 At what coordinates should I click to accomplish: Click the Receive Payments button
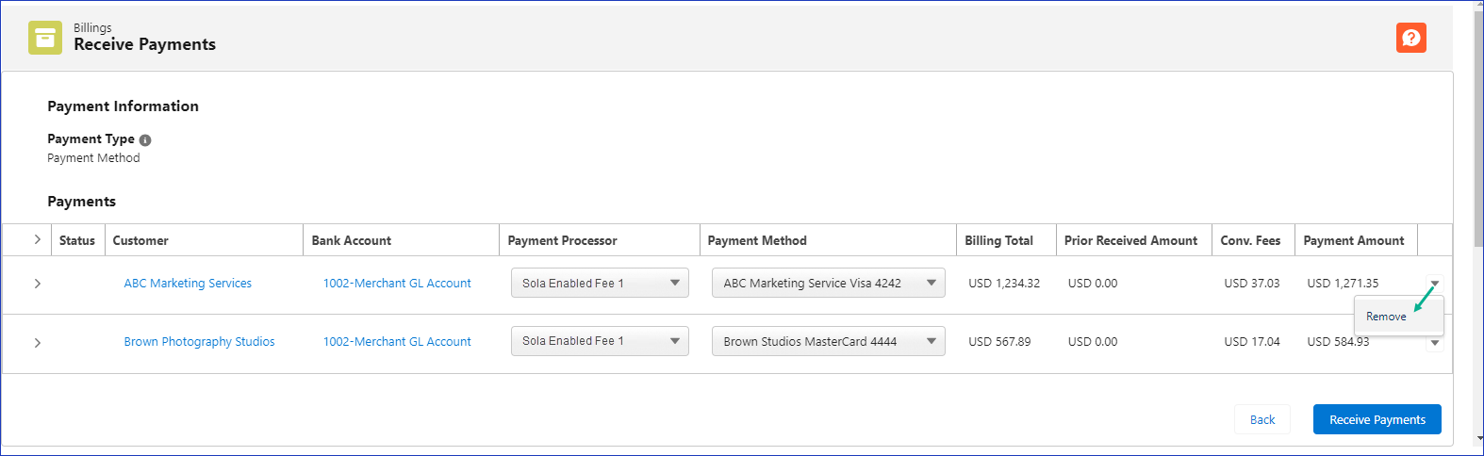click(1377, 419)
